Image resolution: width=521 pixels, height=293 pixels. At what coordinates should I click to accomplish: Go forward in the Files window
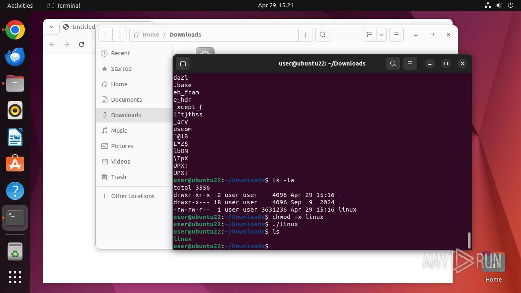tap(120, 35)
